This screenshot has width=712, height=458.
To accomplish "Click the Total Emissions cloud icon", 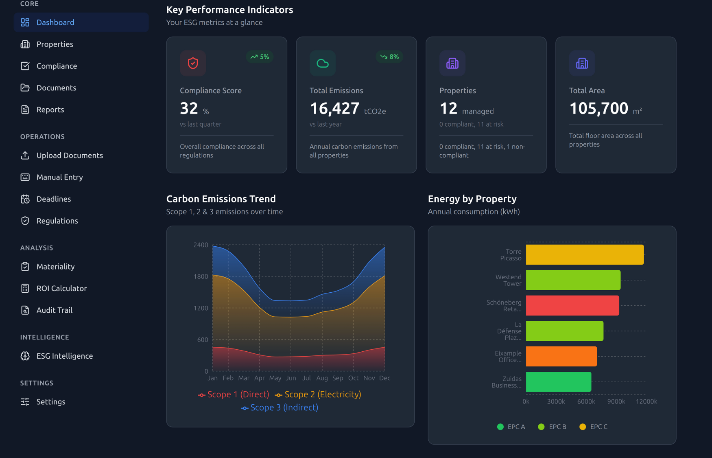I will point(322,63).
